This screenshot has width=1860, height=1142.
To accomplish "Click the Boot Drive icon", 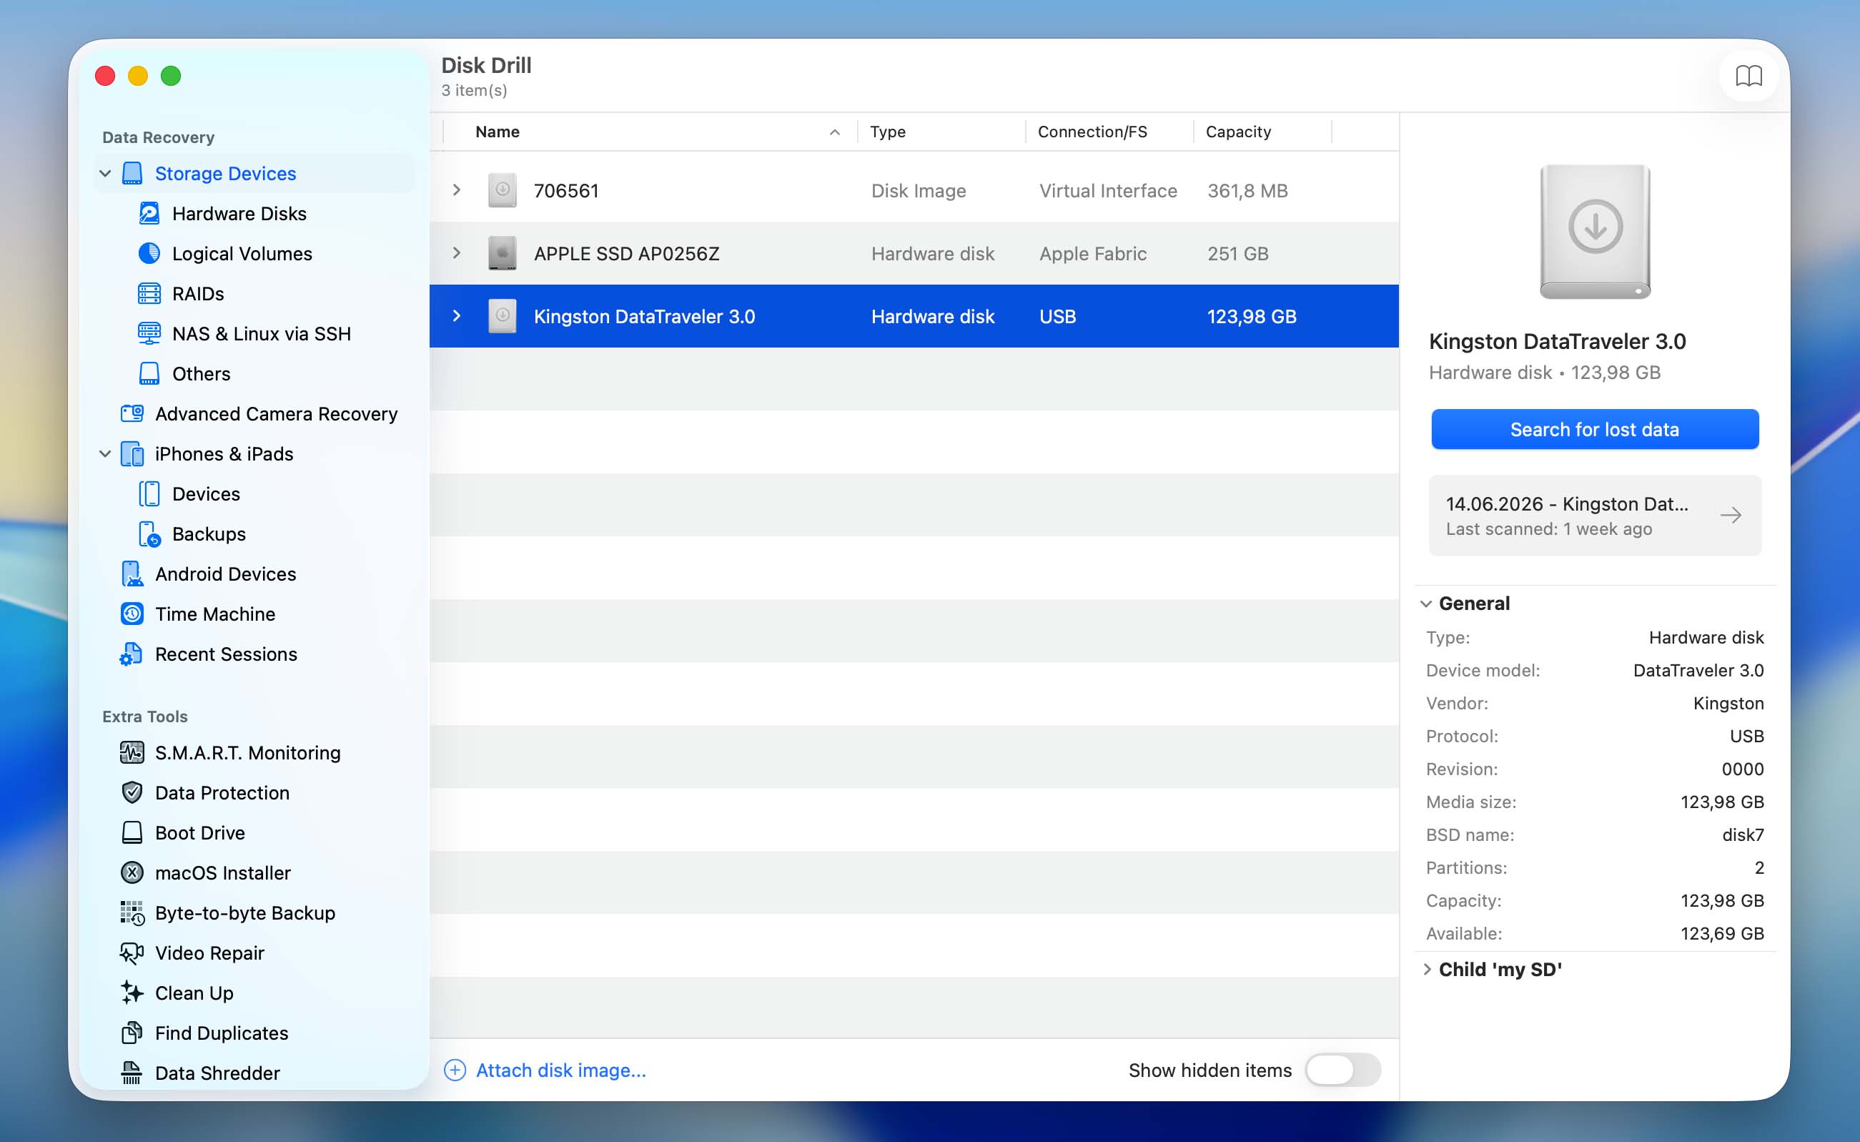I will [x=132, y=833].
